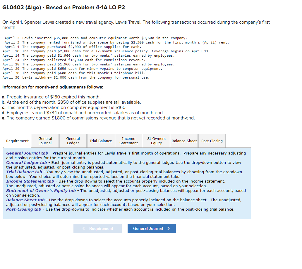
Task: Open the St Owners Equity tab
Action: tap(156, 141)
